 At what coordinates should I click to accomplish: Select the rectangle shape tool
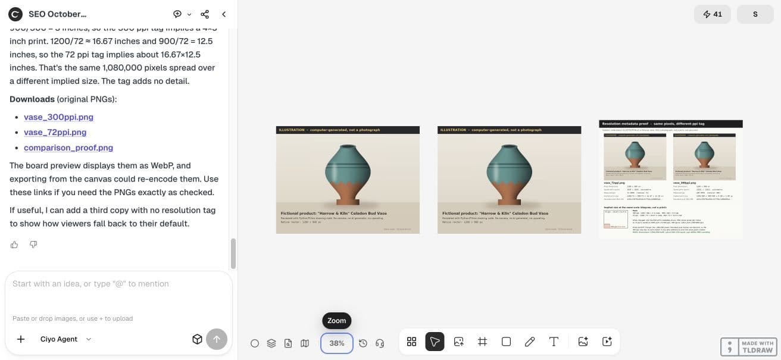pyautogui.click(x=507, y=342)
